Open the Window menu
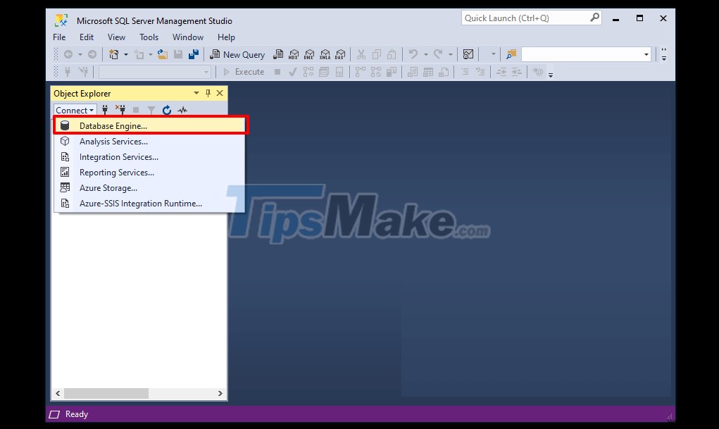This screenshot has height=429, width=719. click(188, 37)
